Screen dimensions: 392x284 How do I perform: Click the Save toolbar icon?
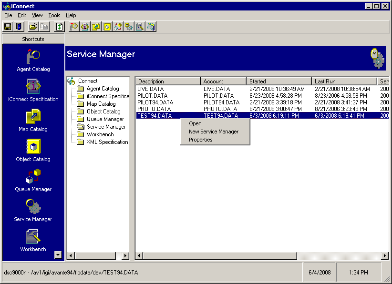tap(8, 27)
